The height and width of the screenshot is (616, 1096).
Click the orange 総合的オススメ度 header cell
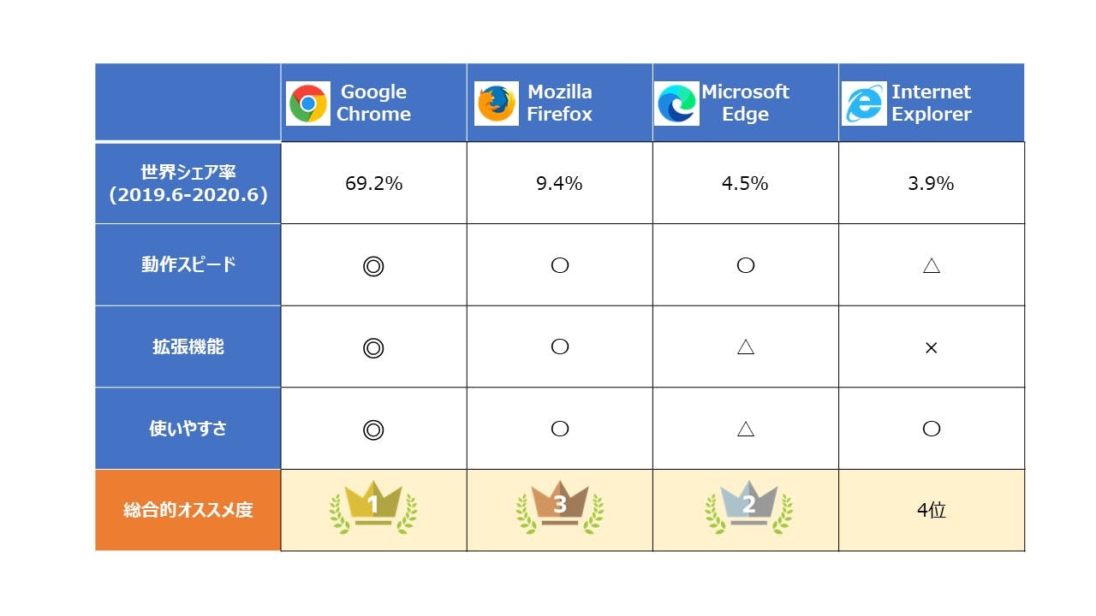tap(188, 510)
